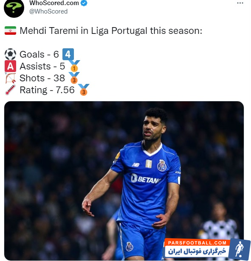Click the tweet headline about Mehdi Taremi
The image size is (251, 261).
tap(111, 31)
